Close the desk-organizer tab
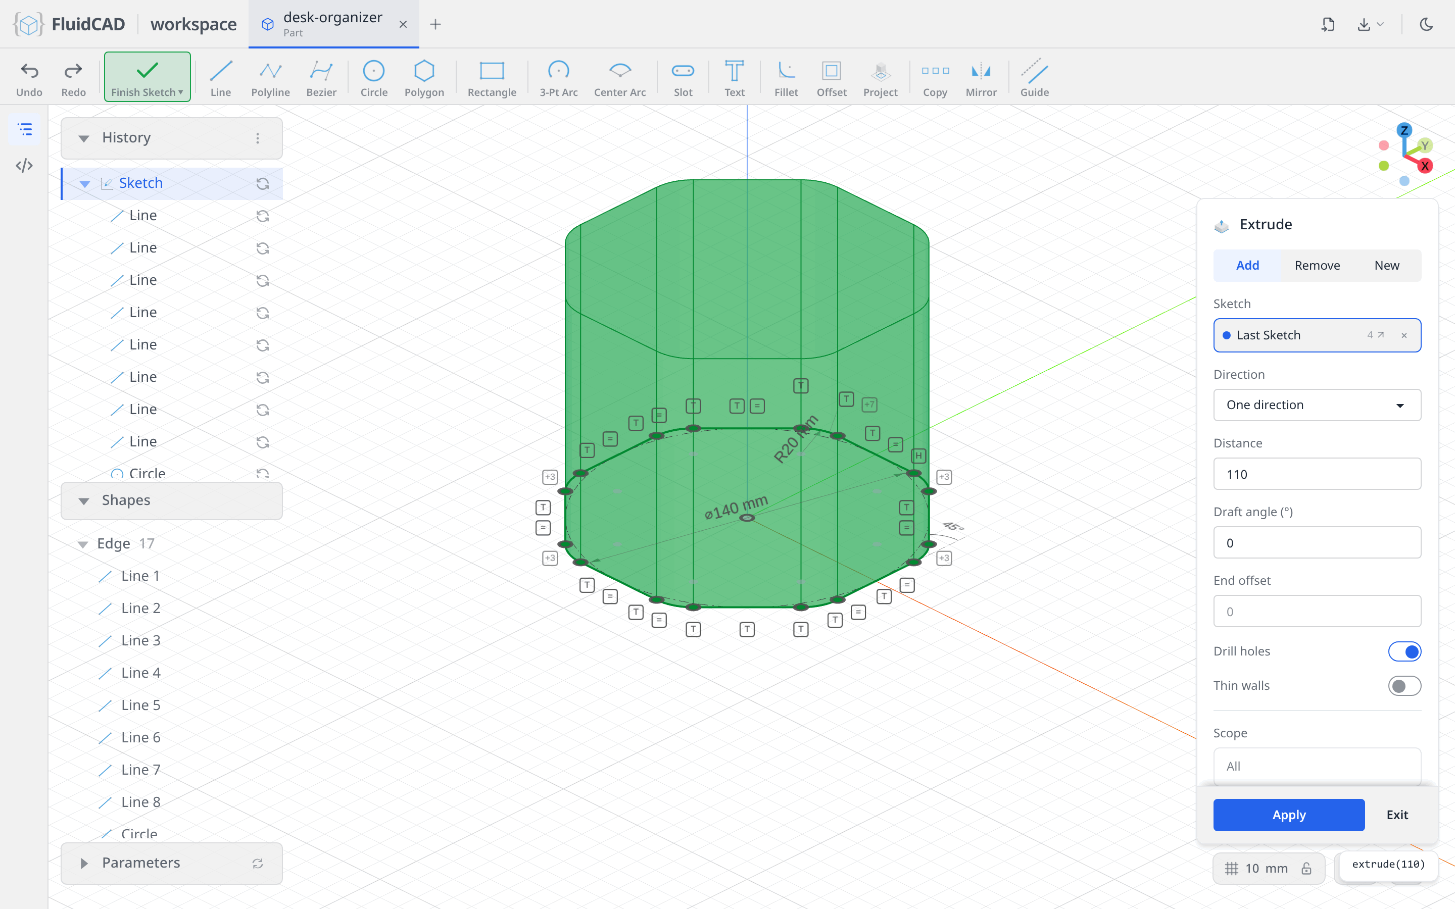Image resolution: width=1455 pixels, height=909 pixels. pyautogui.click(x=403, y=24)
